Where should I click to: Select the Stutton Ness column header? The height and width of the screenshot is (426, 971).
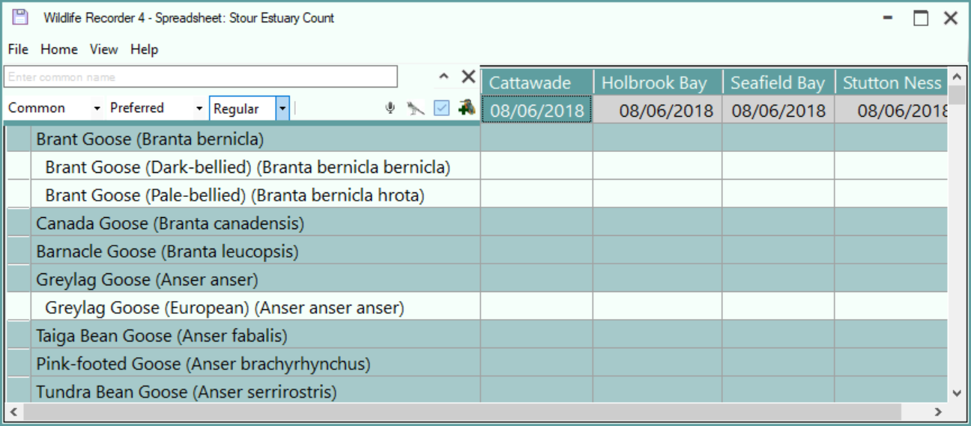tap(892, 82)
